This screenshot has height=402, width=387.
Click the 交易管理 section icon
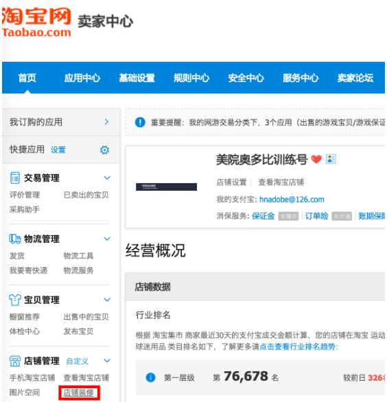(15, 178)
